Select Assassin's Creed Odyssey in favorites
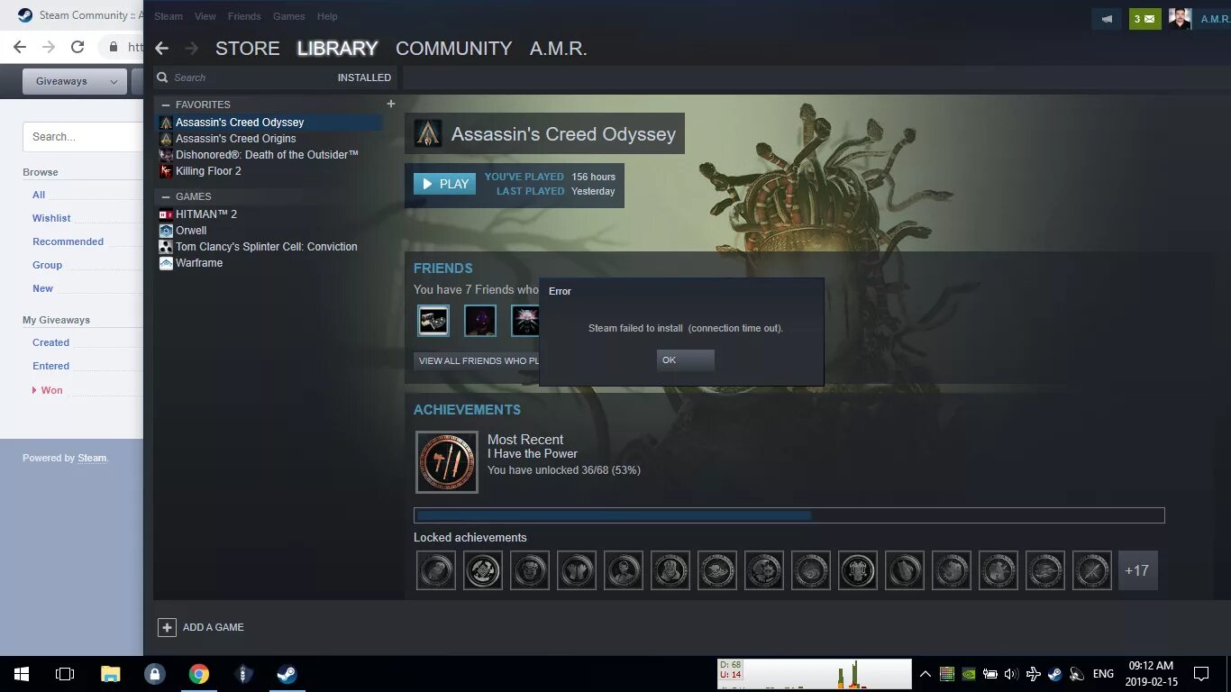 pyautogui.click(x=270, y=123)
